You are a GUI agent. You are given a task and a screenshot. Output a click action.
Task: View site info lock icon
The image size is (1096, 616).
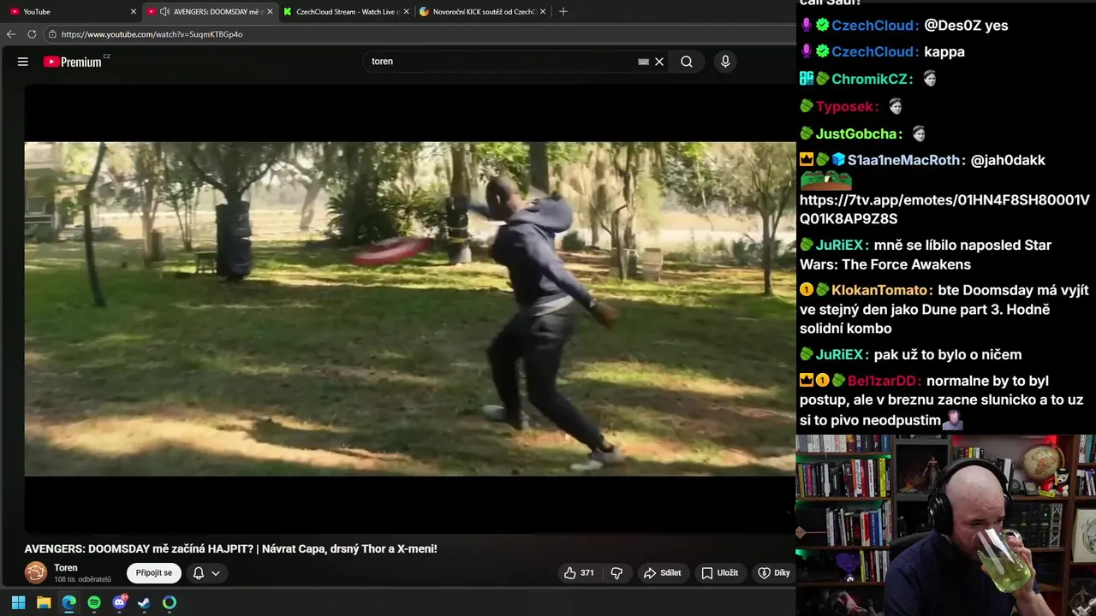tap(52, 34)
